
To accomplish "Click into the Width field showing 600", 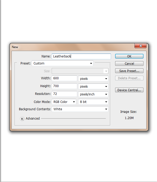I will coord(64,78).
